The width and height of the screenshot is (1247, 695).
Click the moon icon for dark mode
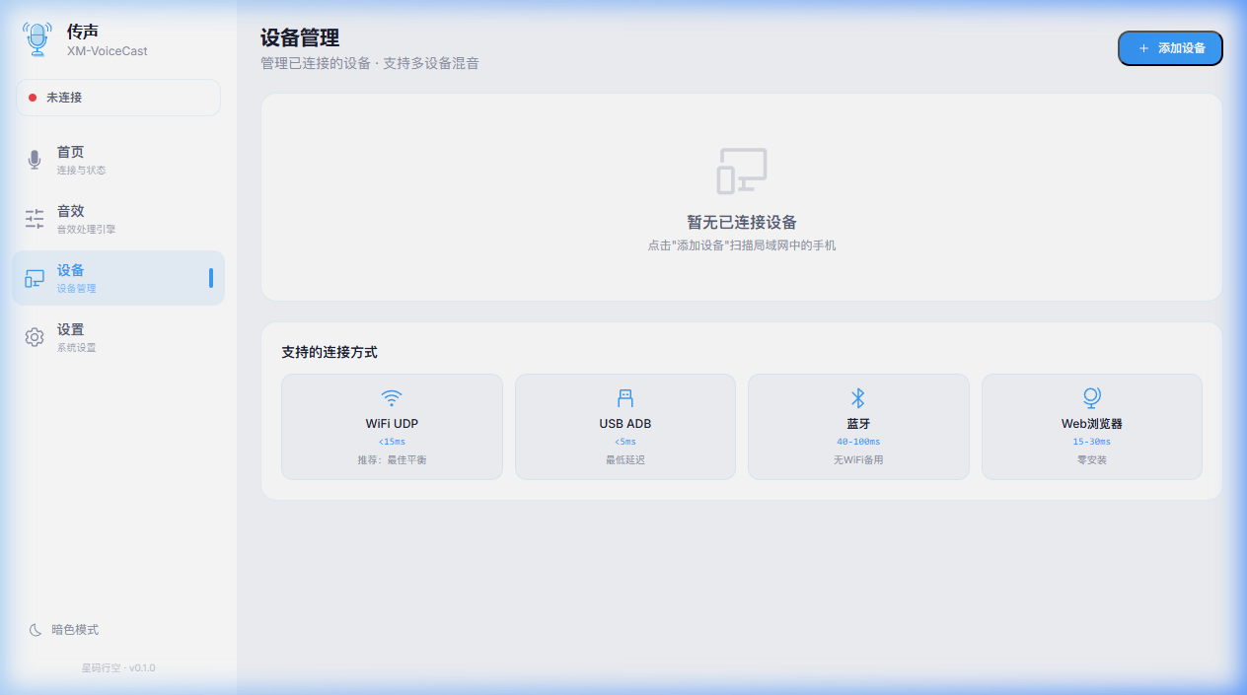pyautogui.click(x=36, y=630)
